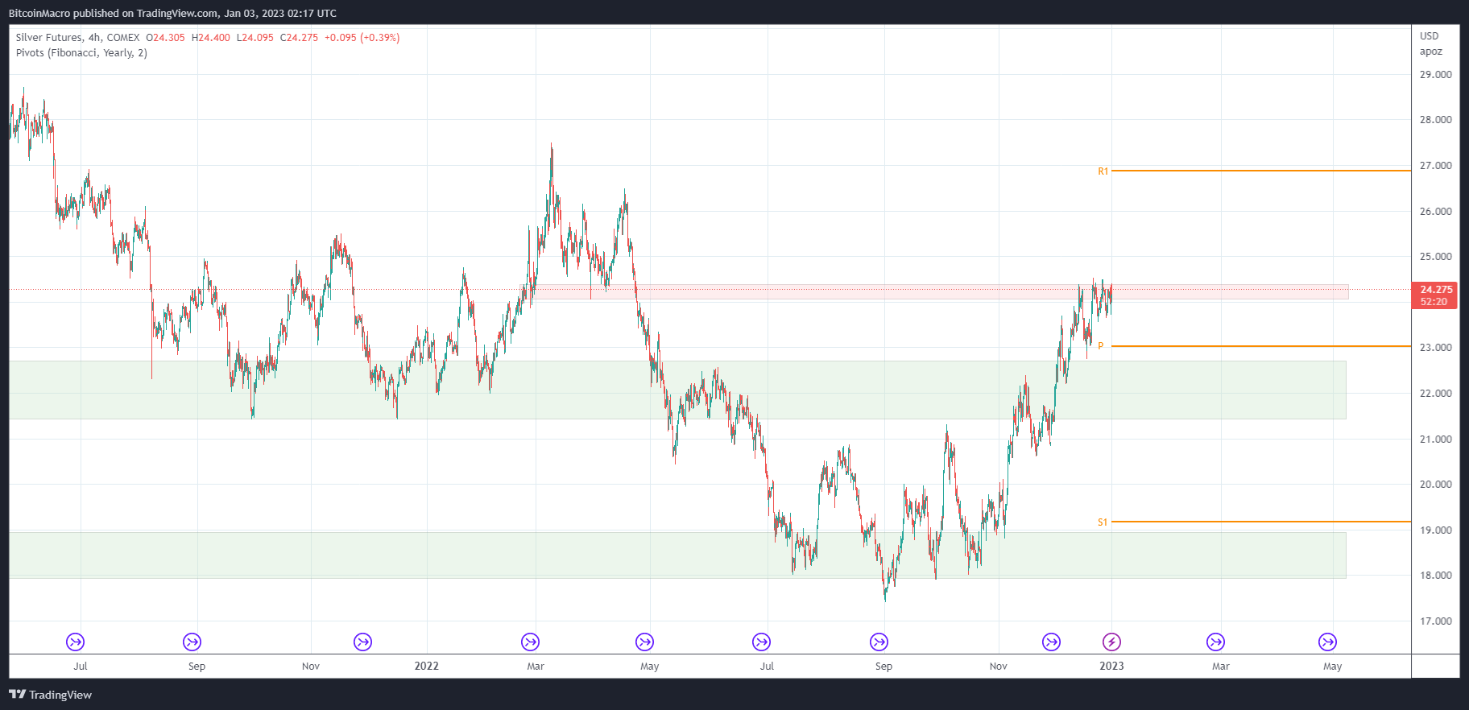Click the 28.000 price axis label

click(1436, 120)
